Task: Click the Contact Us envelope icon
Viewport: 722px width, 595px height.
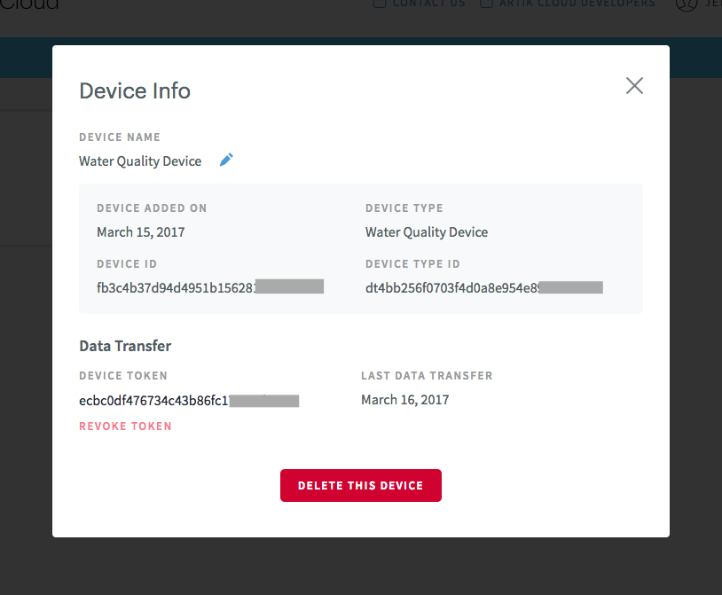Action: [380, 4]
